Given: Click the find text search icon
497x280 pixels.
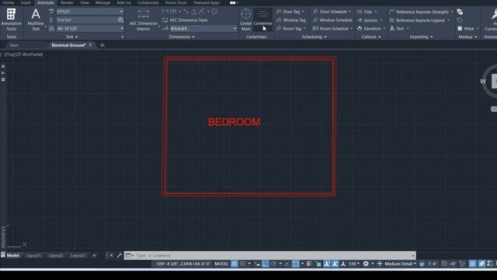Looking at the screenshot, I should point(120,19).
